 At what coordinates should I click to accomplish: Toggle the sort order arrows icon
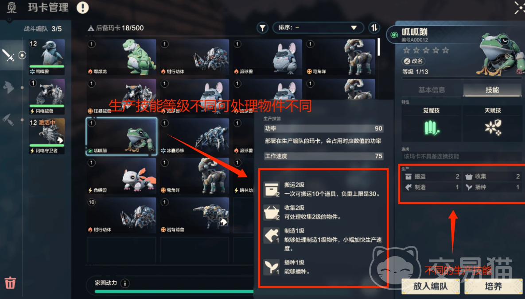(374, 28)
